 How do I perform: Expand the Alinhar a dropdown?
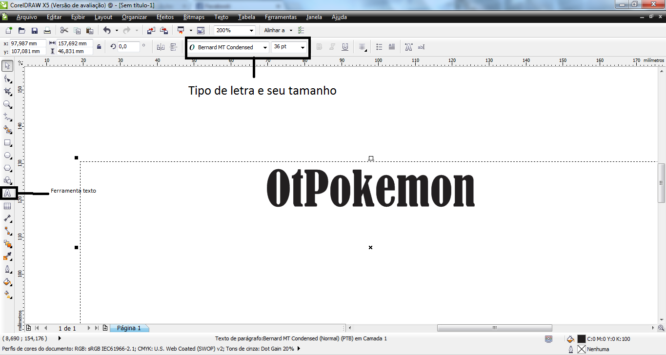(291, 30)
